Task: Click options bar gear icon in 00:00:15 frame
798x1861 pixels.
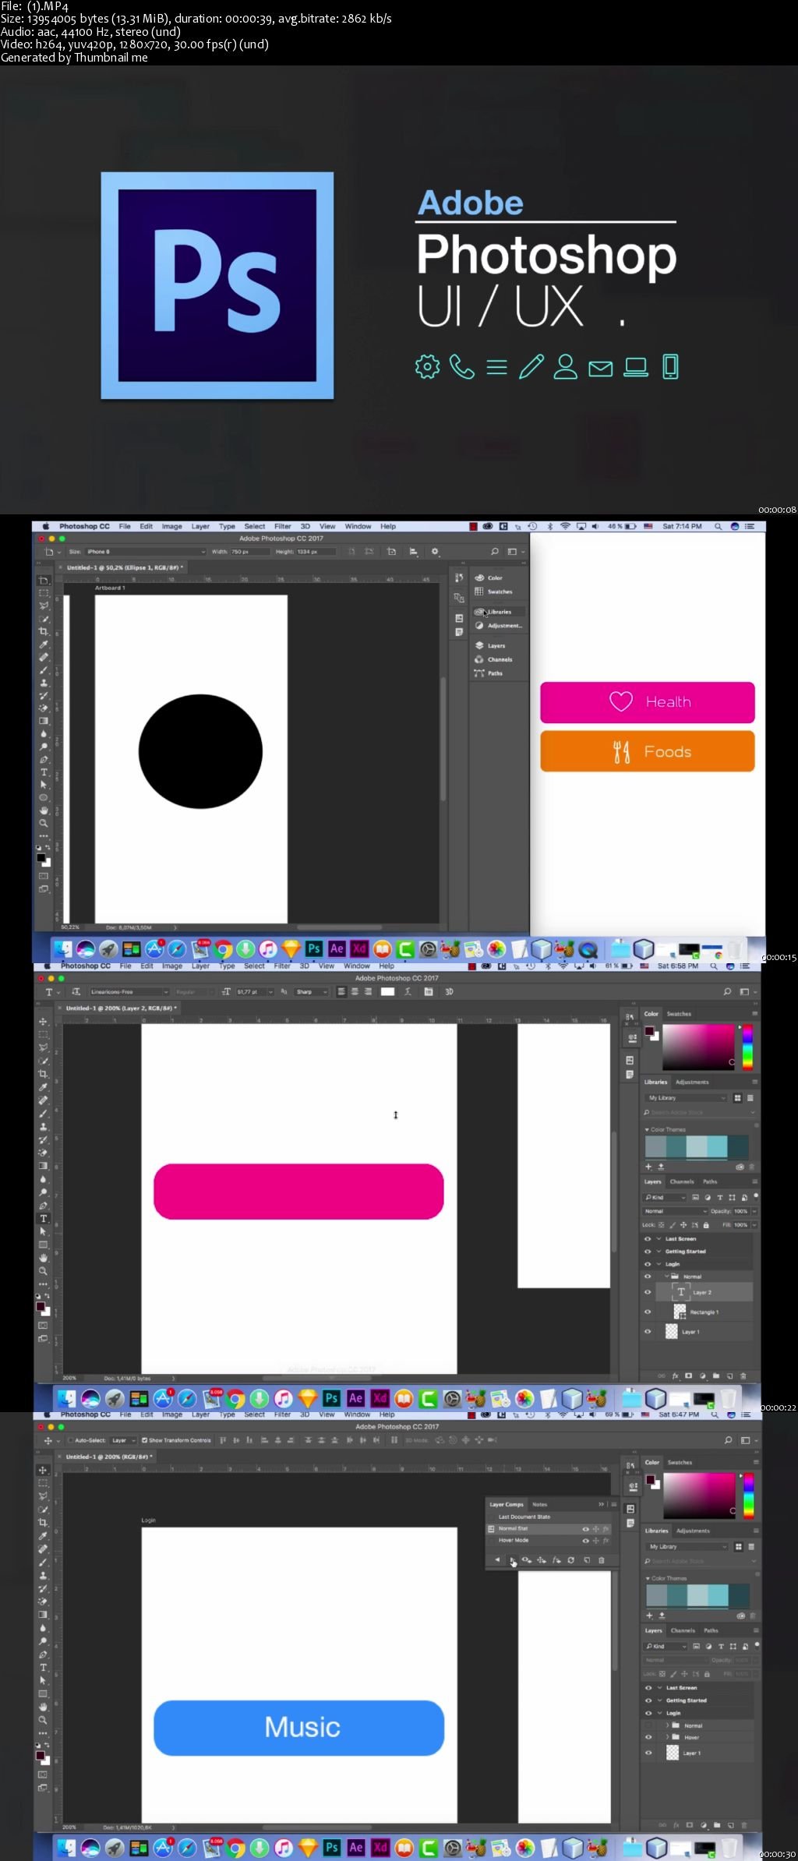Action: pyautogui.click(x=435, y=552)
